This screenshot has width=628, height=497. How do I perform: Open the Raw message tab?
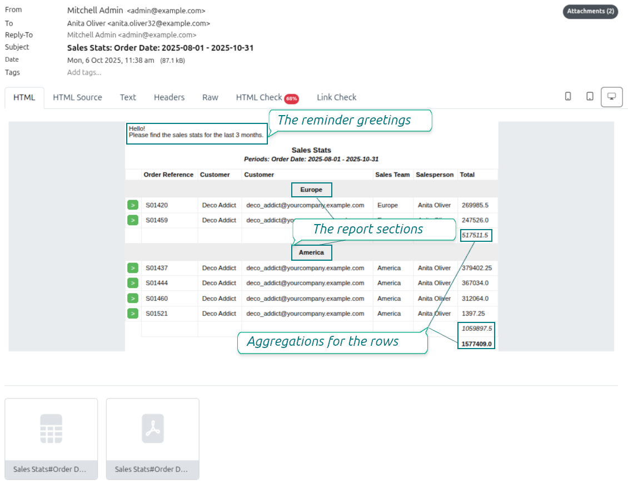pyautogui.click(x=210, y=97)
